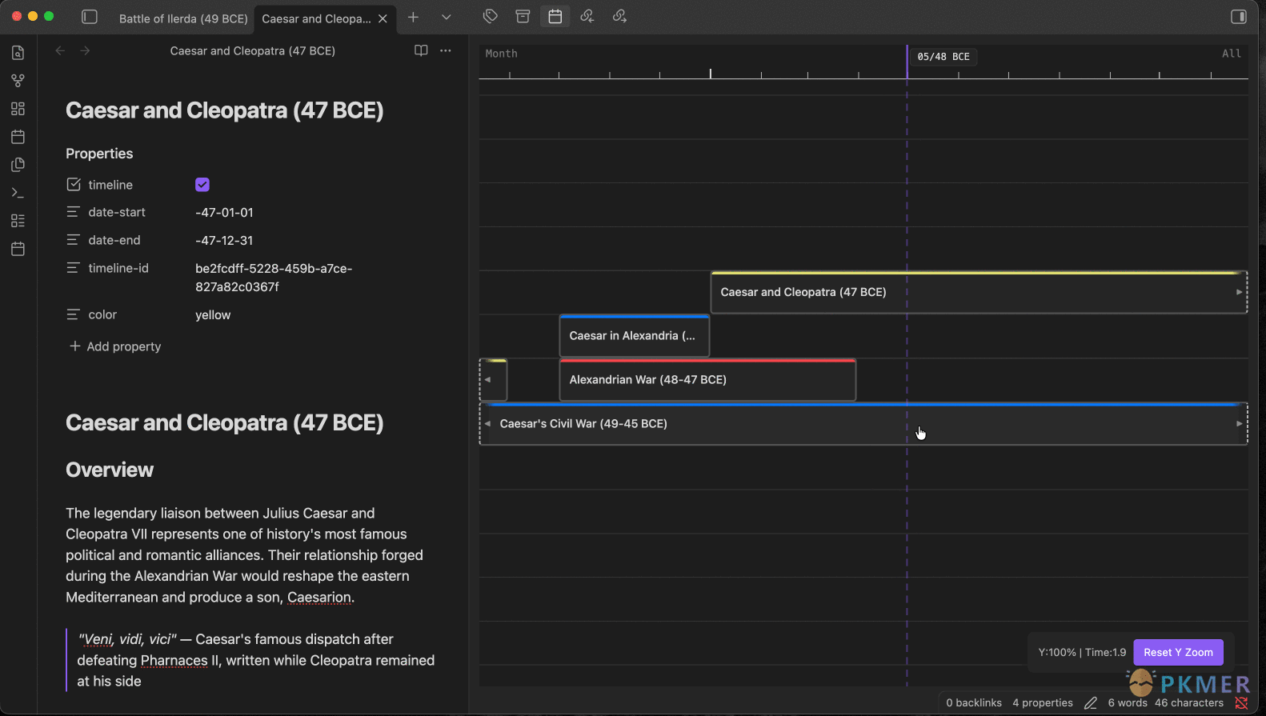Click the timeline-id property name

pos(118,268)
